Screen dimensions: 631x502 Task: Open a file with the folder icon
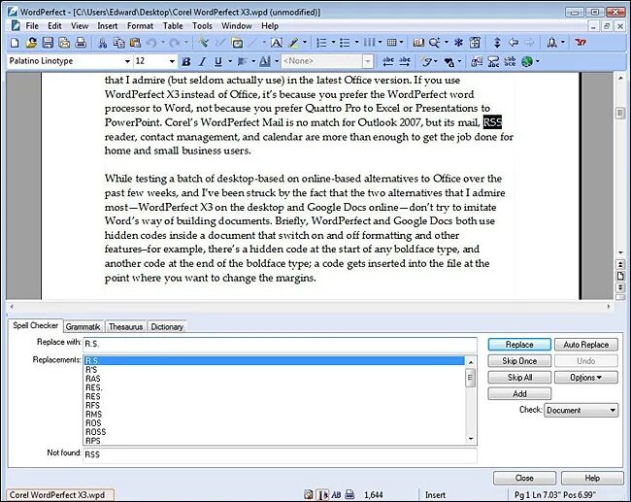click(31, 43)
